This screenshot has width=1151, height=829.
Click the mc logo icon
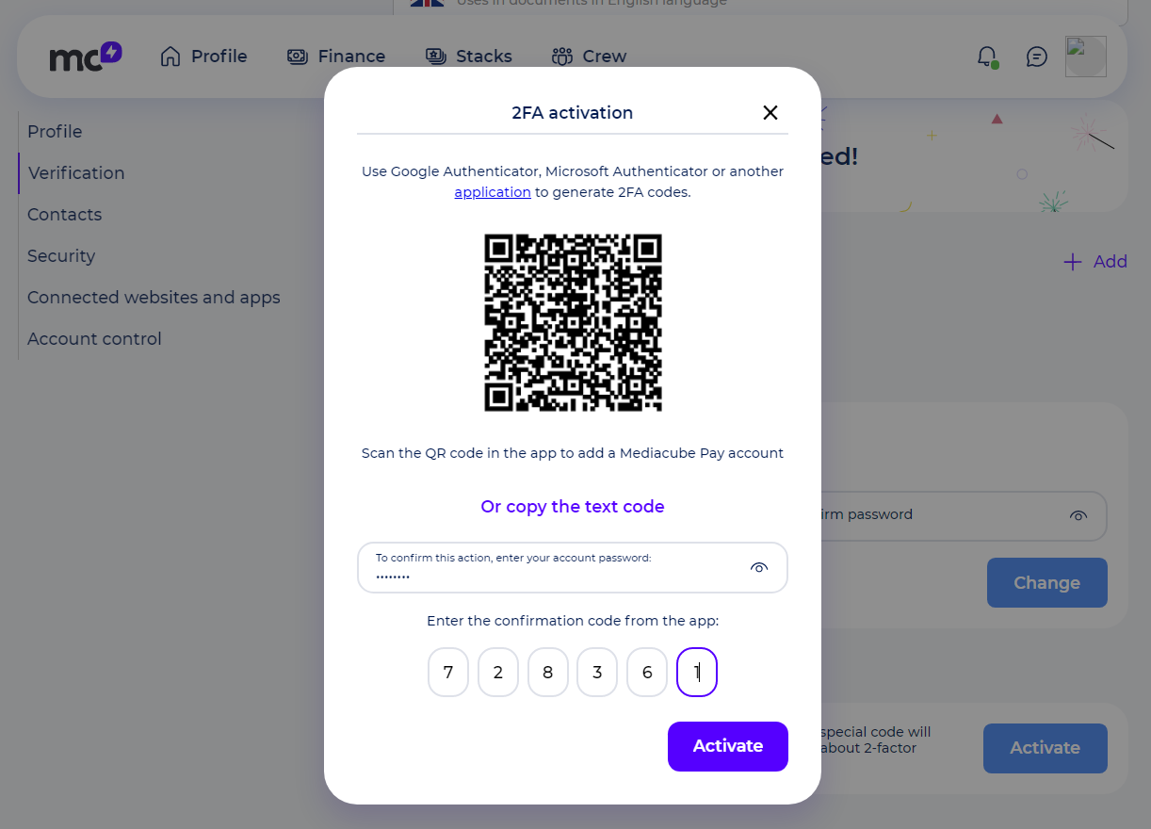click(x=86, y=57)
